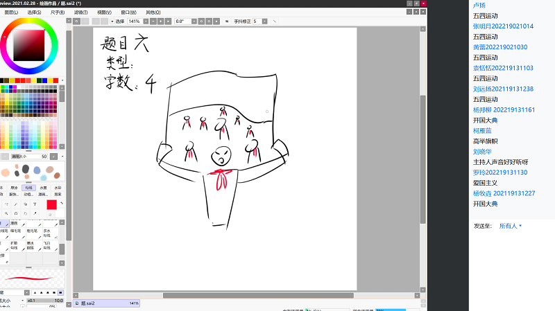Image resolution: width=555 pixels, height=311 pixels.
Task: Open the 图层(L) menu
Action: click(x=11, y=12)
